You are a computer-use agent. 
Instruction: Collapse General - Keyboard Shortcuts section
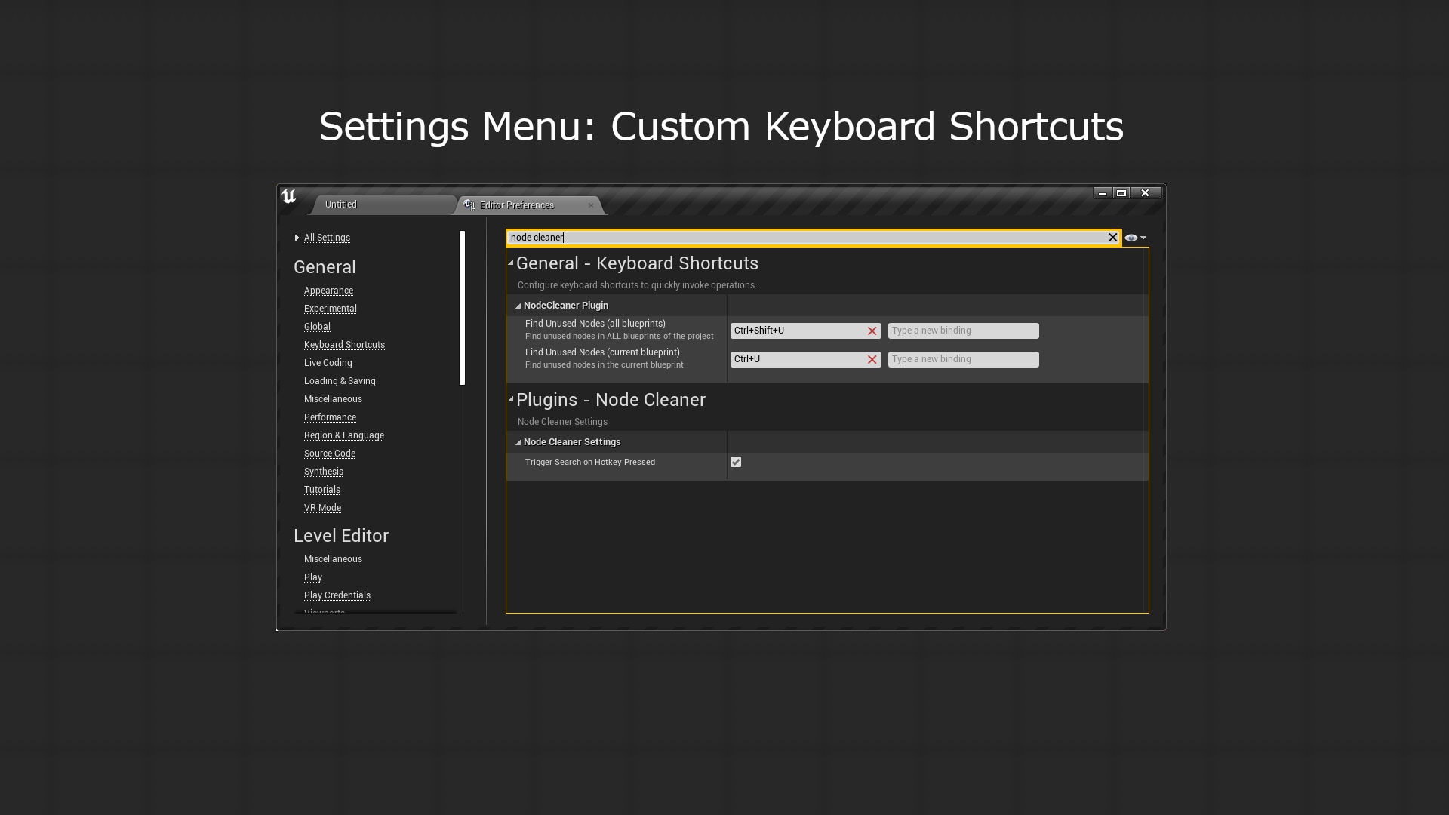click(511, 263)
